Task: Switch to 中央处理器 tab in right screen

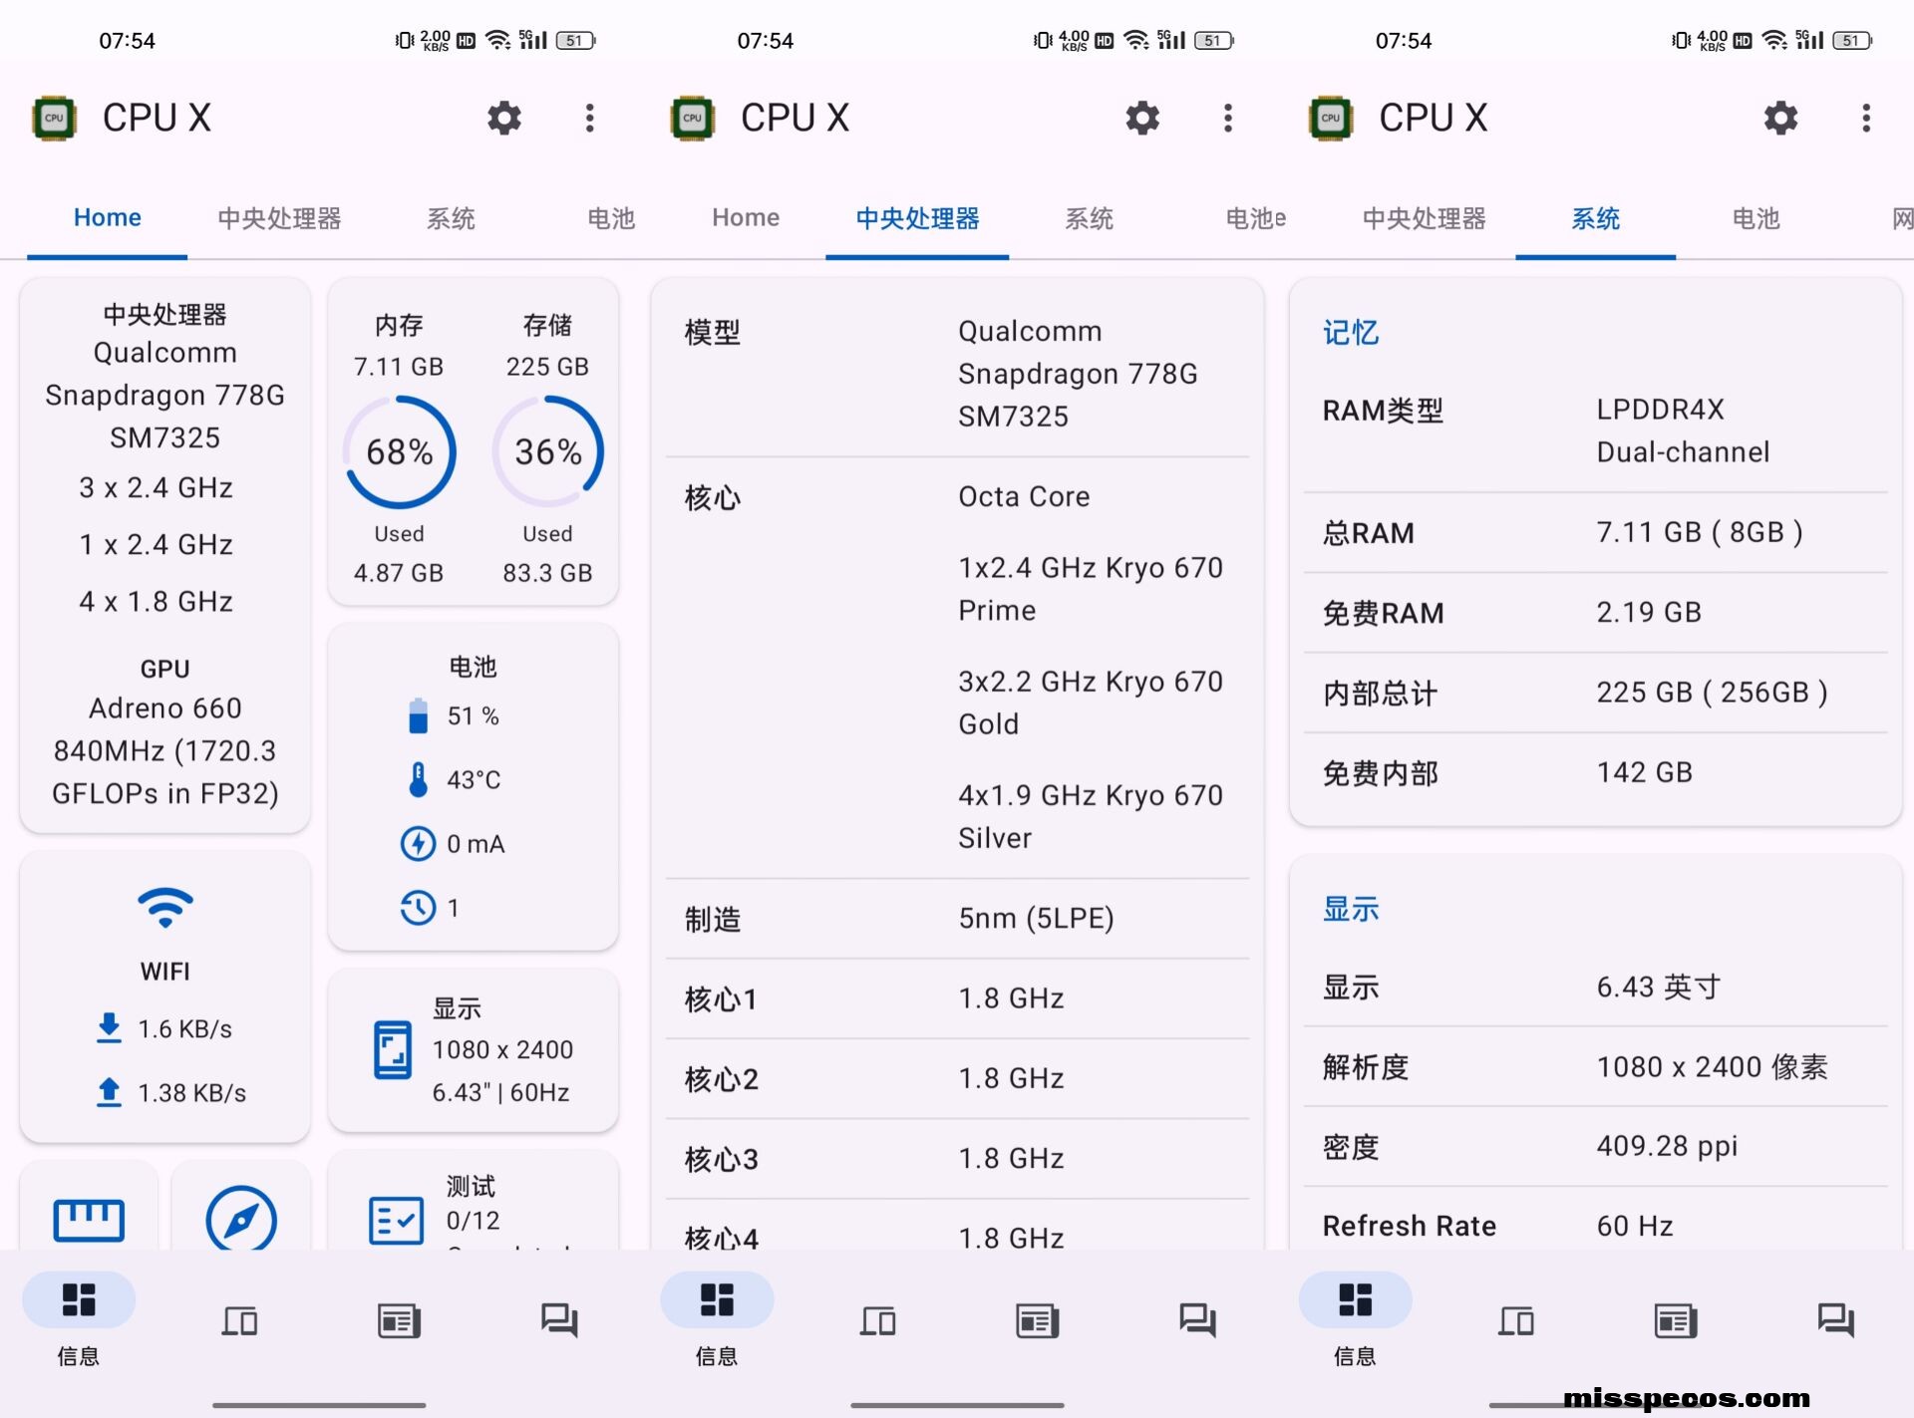Action: (1424, 218)
